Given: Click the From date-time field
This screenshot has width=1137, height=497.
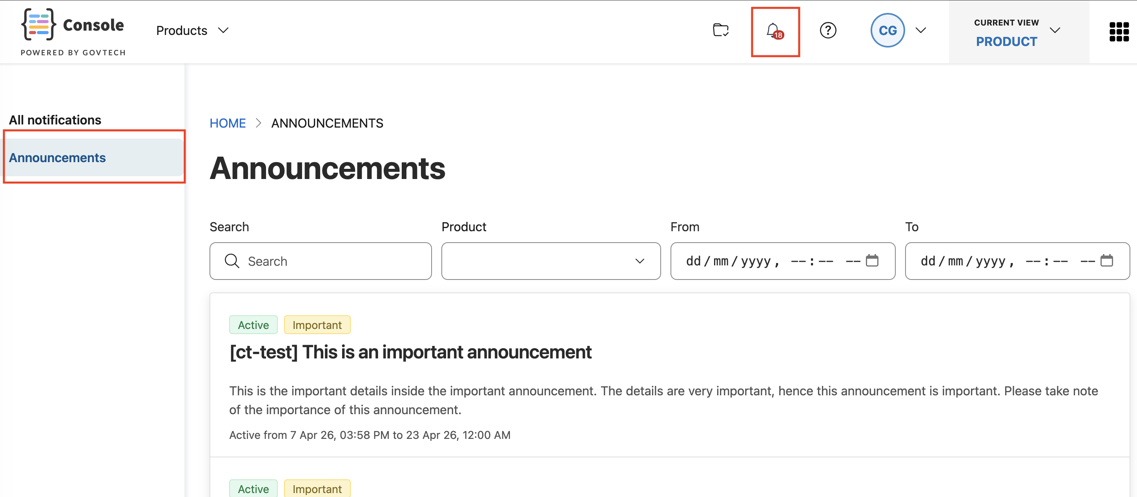Looking at the screenshot, I should point(783,261).
